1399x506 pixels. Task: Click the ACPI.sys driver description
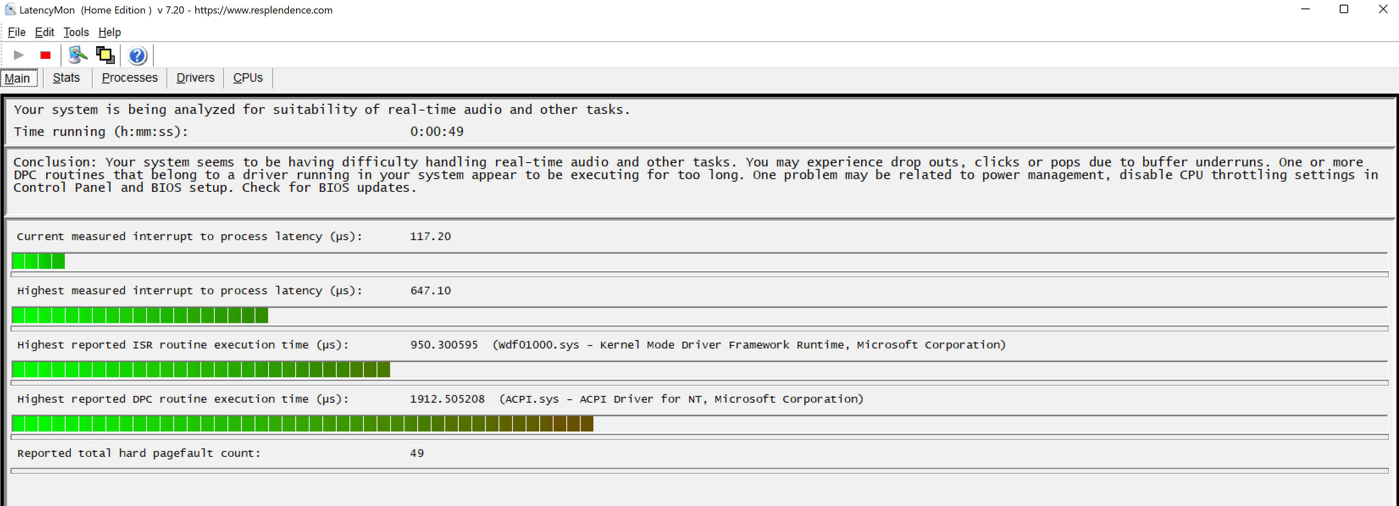click(681, 399)
